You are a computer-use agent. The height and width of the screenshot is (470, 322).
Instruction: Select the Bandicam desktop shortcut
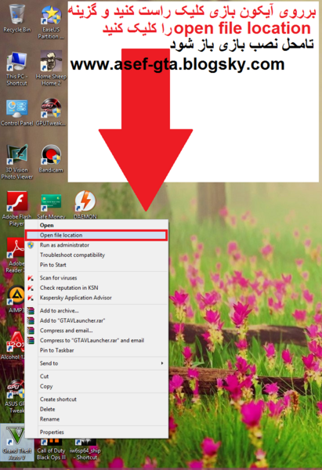(x=51, y=159)
